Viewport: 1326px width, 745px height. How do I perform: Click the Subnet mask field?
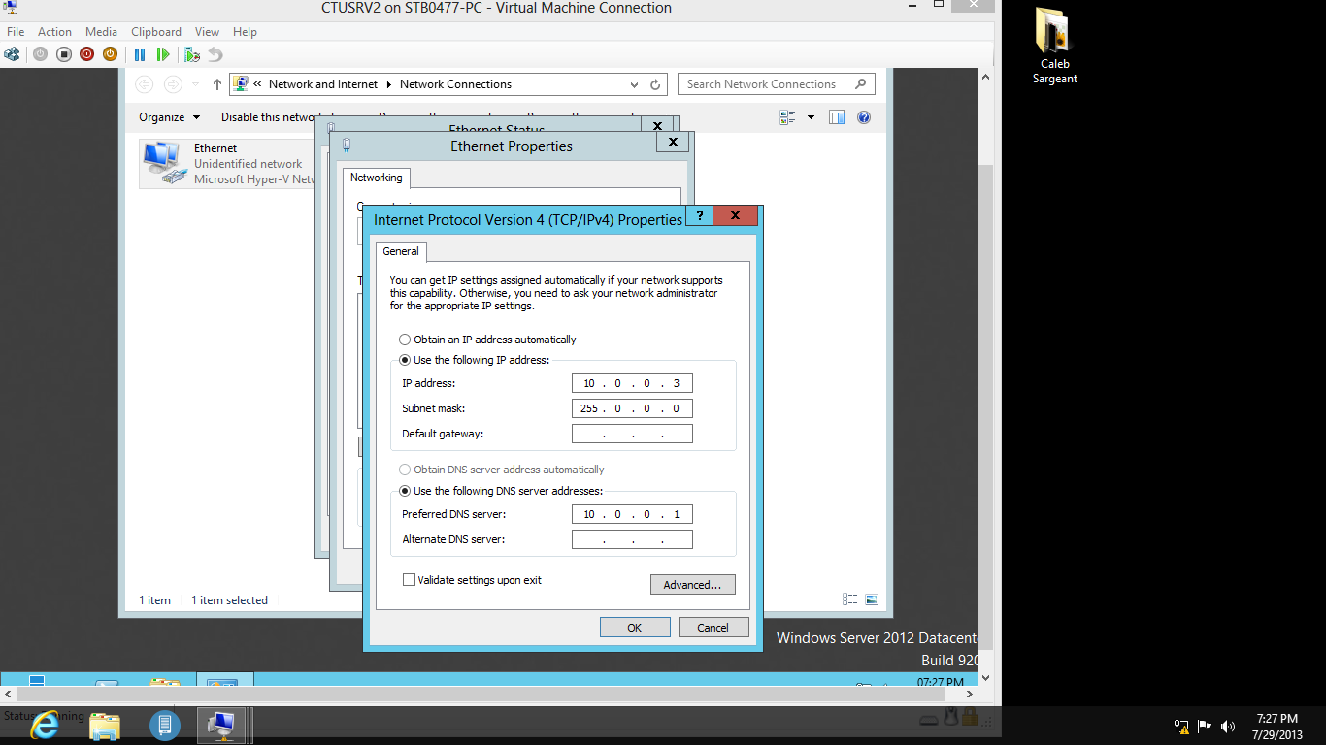(632, 408)
